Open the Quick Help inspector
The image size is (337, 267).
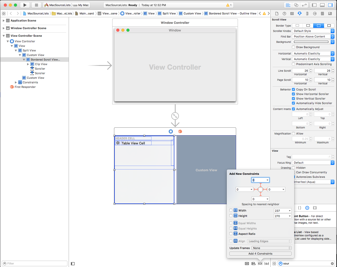pyautogui.click(x=284, y=13)
